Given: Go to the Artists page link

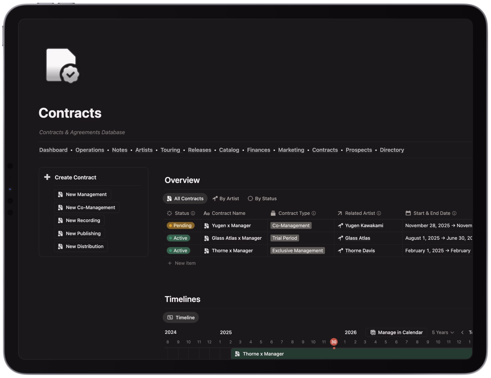Looking at the screenshot, I should tap(144, 150).
